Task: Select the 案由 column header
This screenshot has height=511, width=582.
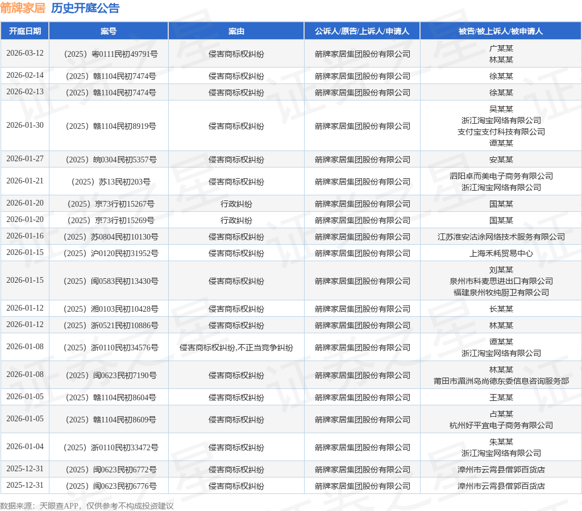Action: tap(236, 31)
